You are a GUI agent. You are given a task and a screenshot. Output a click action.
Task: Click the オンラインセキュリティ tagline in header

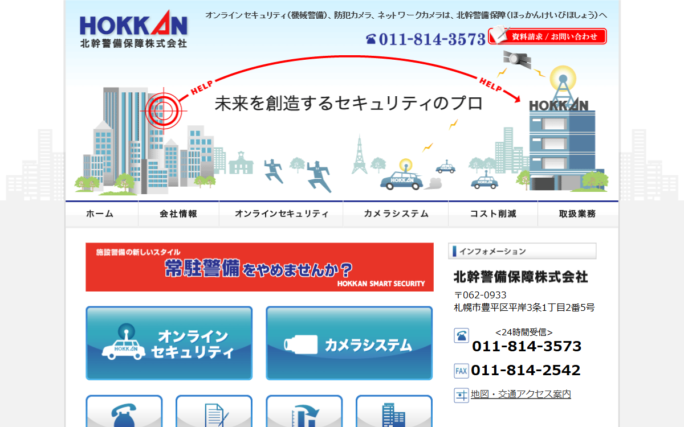(x=406, y=15)
